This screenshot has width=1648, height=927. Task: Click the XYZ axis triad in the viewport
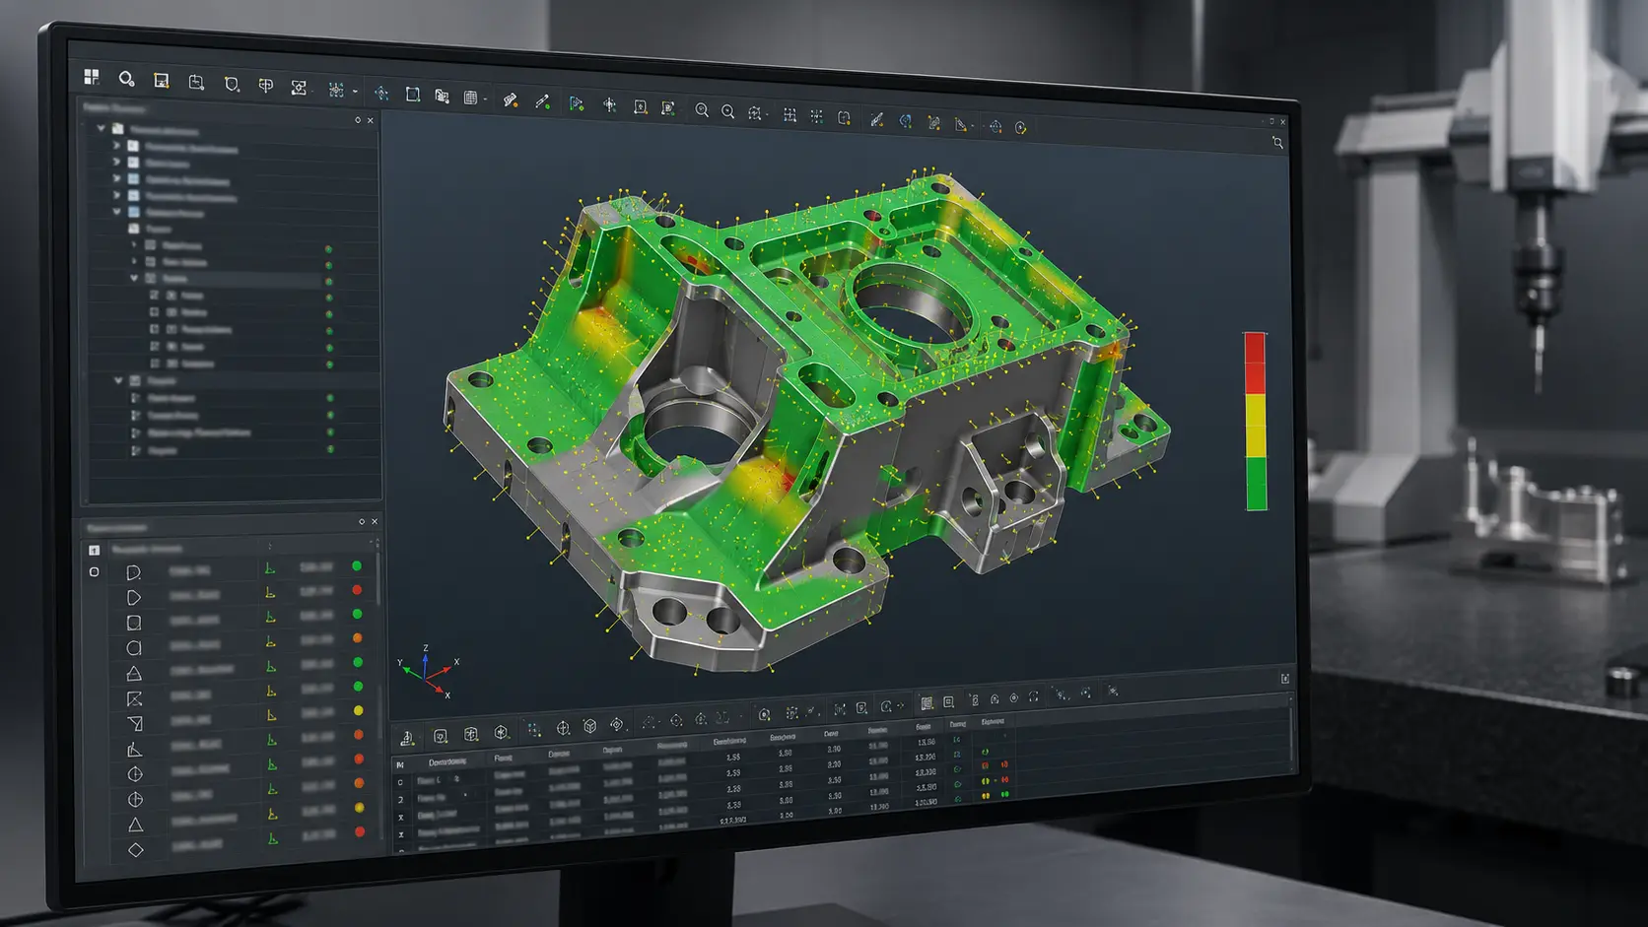(429, 671)
